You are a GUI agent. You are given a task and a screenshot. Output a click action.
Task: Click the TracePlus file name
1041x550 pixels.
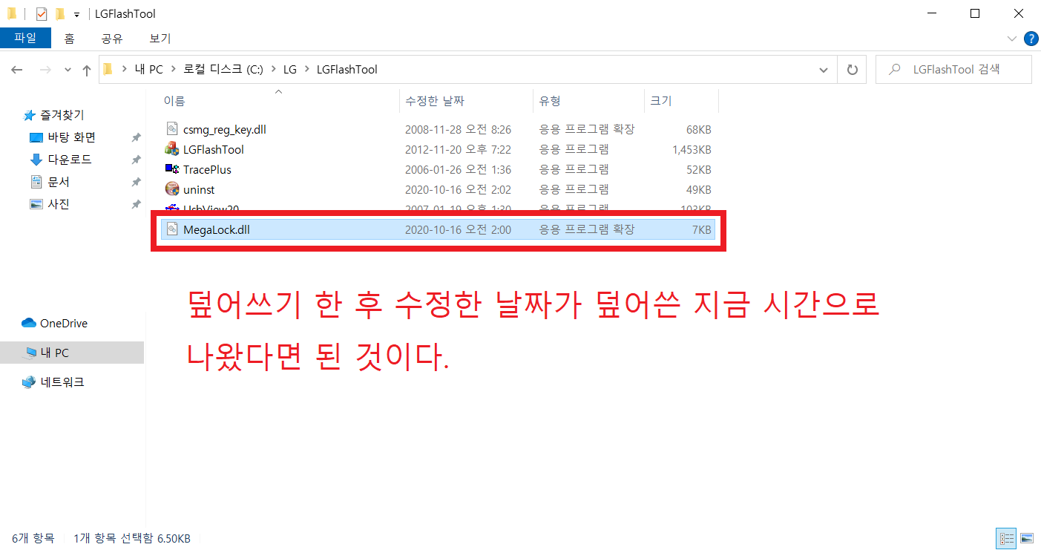207,169
